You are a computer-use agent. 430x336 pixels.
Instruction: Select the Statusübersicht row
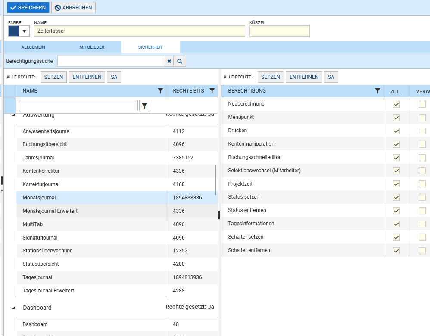tap(117, 264)
